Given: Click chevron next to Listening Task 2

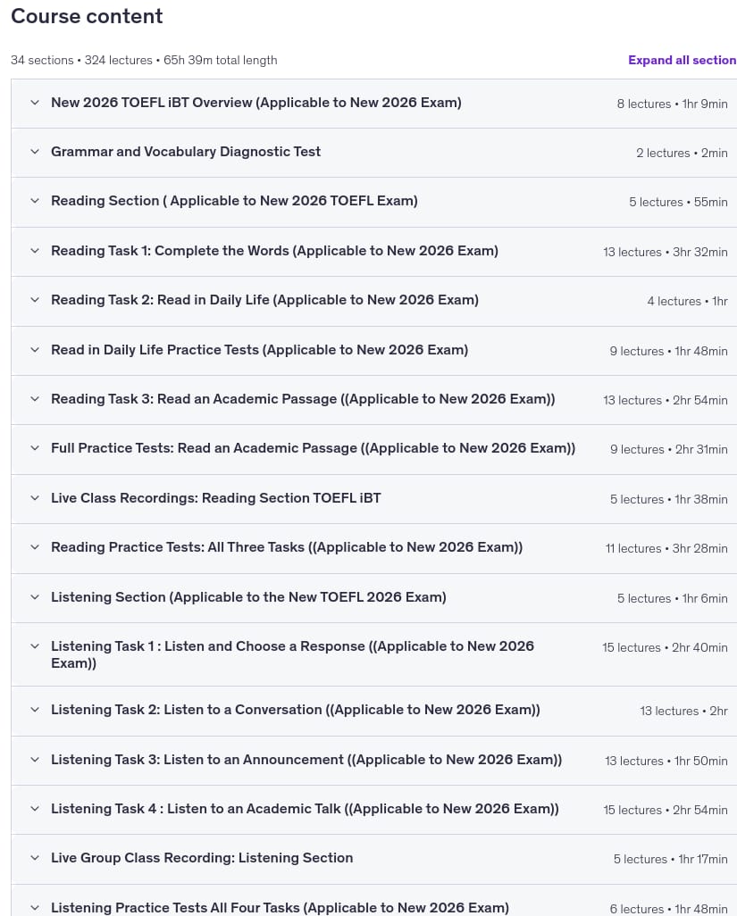Looking at the screenshot, I should click(35, 710).
